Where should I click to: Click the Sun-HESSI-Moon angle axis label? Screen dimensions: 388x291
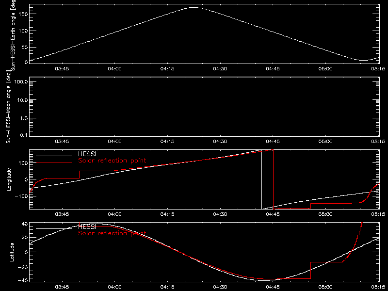(x=8, y=107)
